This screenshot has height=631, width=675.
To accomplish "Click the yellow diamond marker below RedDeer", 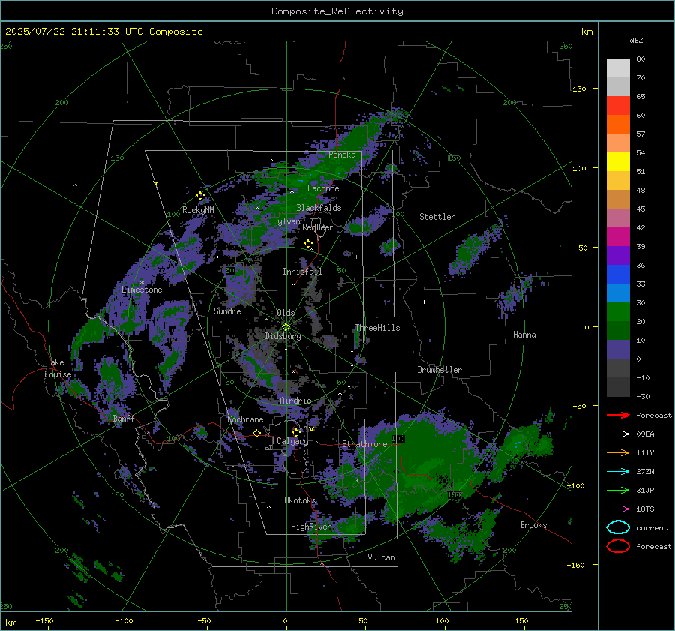I will click(x=308, y=244).
